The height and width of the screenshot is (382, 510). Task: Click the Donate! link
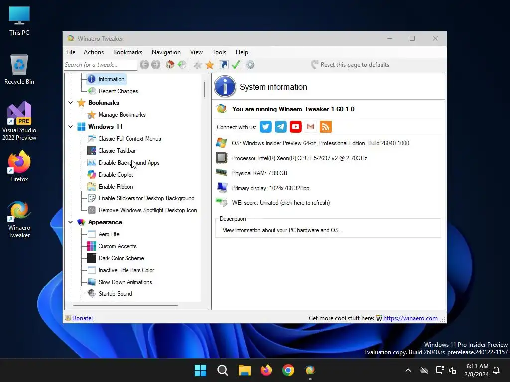pos(82,318)
